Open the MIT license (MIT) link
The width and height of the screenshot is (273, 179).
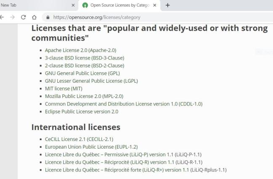click(64, 89)
